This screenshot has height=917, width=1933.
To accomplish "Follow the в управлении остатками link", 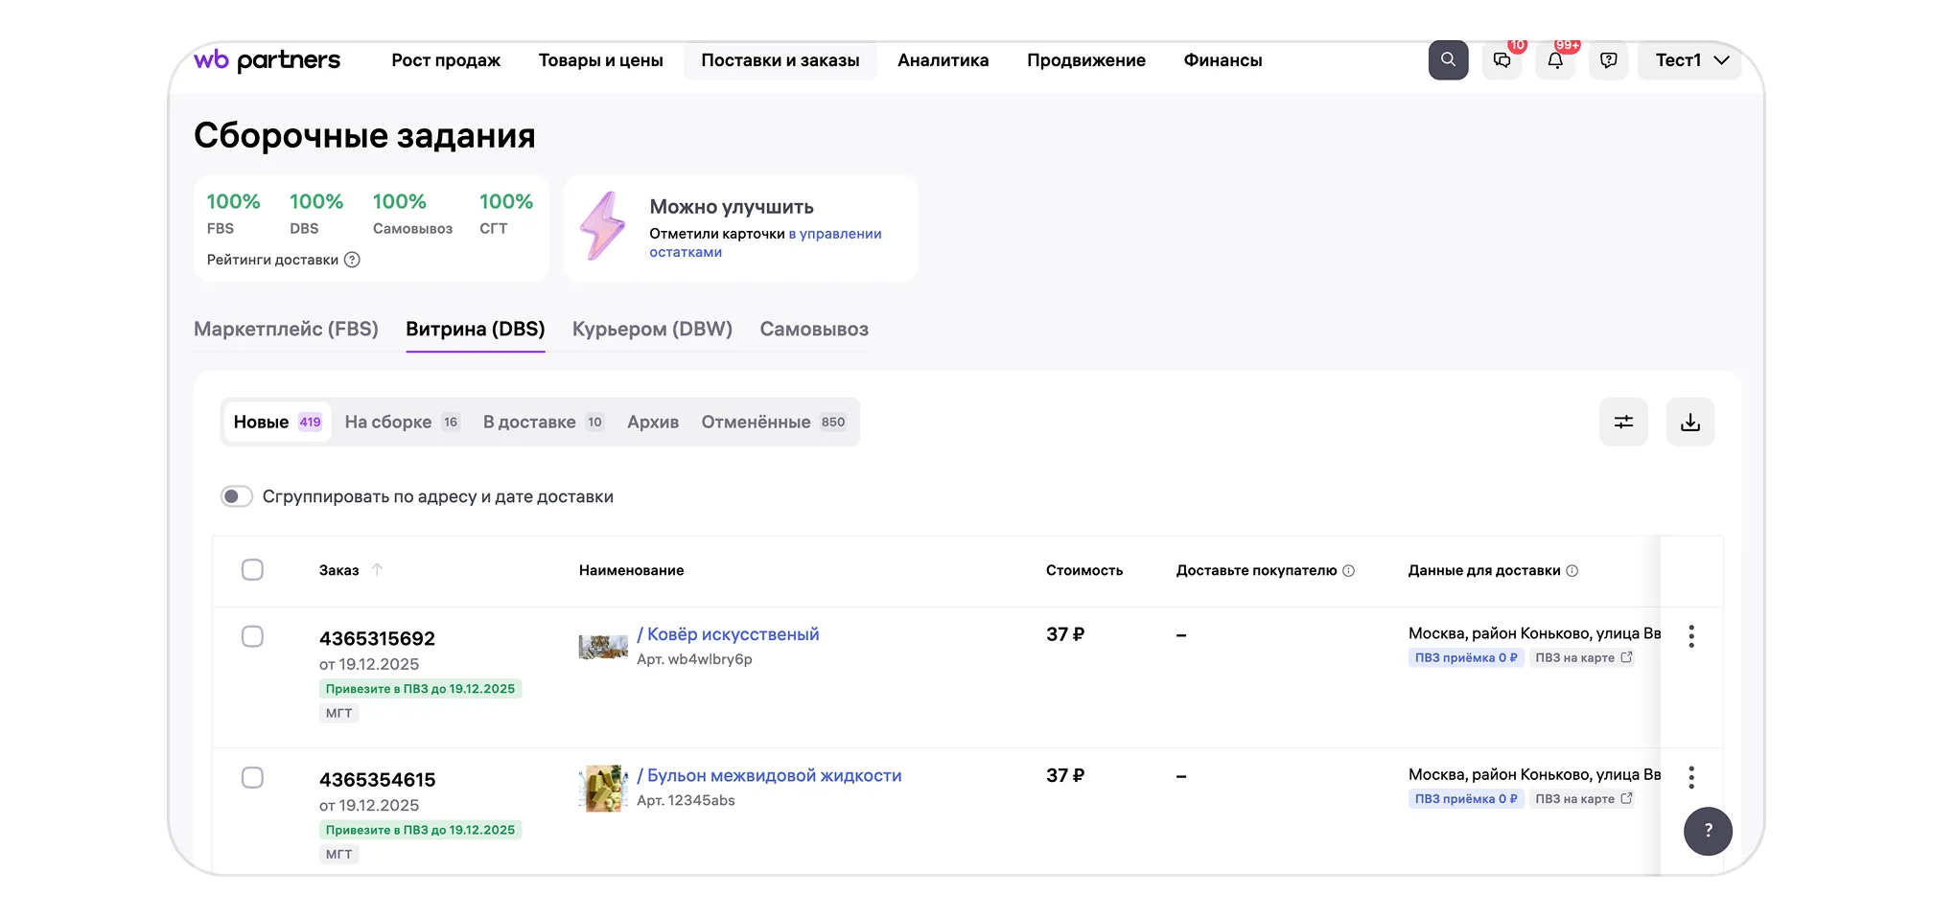I will (834, 234).
